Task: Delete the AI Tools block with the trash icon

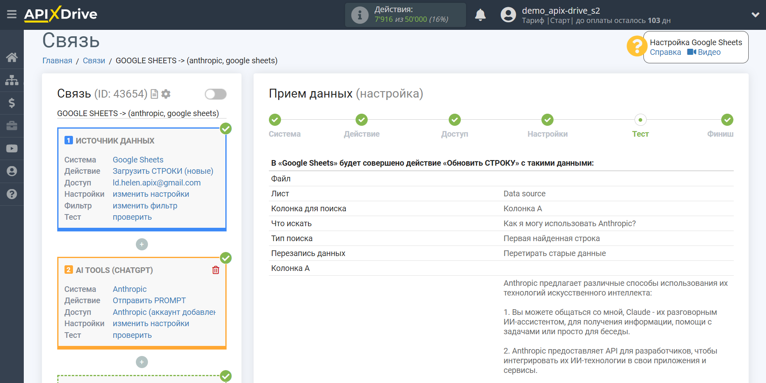Action: pyautogui.click(x=216, y=270)
